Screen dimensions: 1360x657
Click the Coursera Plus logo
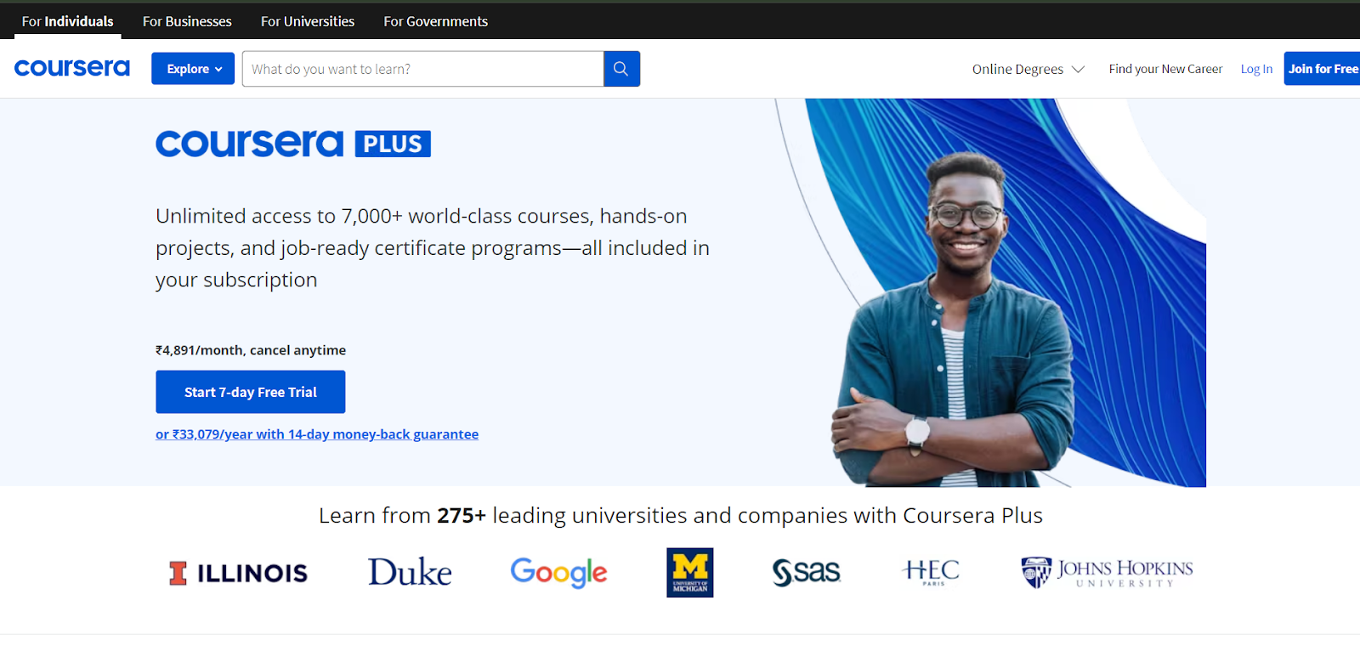[293, 144]
